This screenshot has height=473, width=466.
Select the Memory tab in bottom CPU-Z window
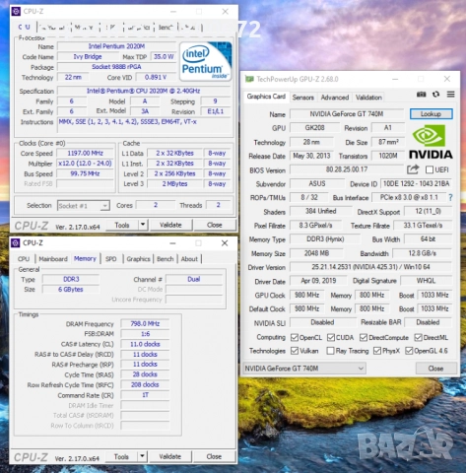[85, 258]
